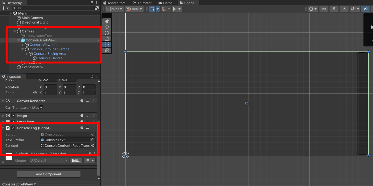Screen dimensions: 373x186
Task: Focus the Hierarchy search field
Action: [x=53, y=8]
